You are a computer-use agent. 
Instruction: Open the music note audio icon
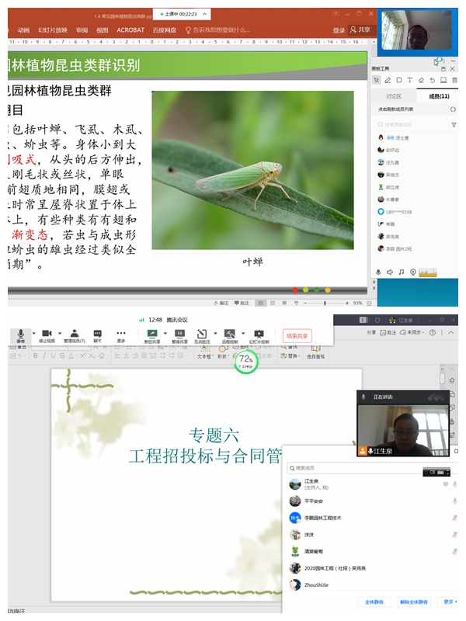(402, 272)
